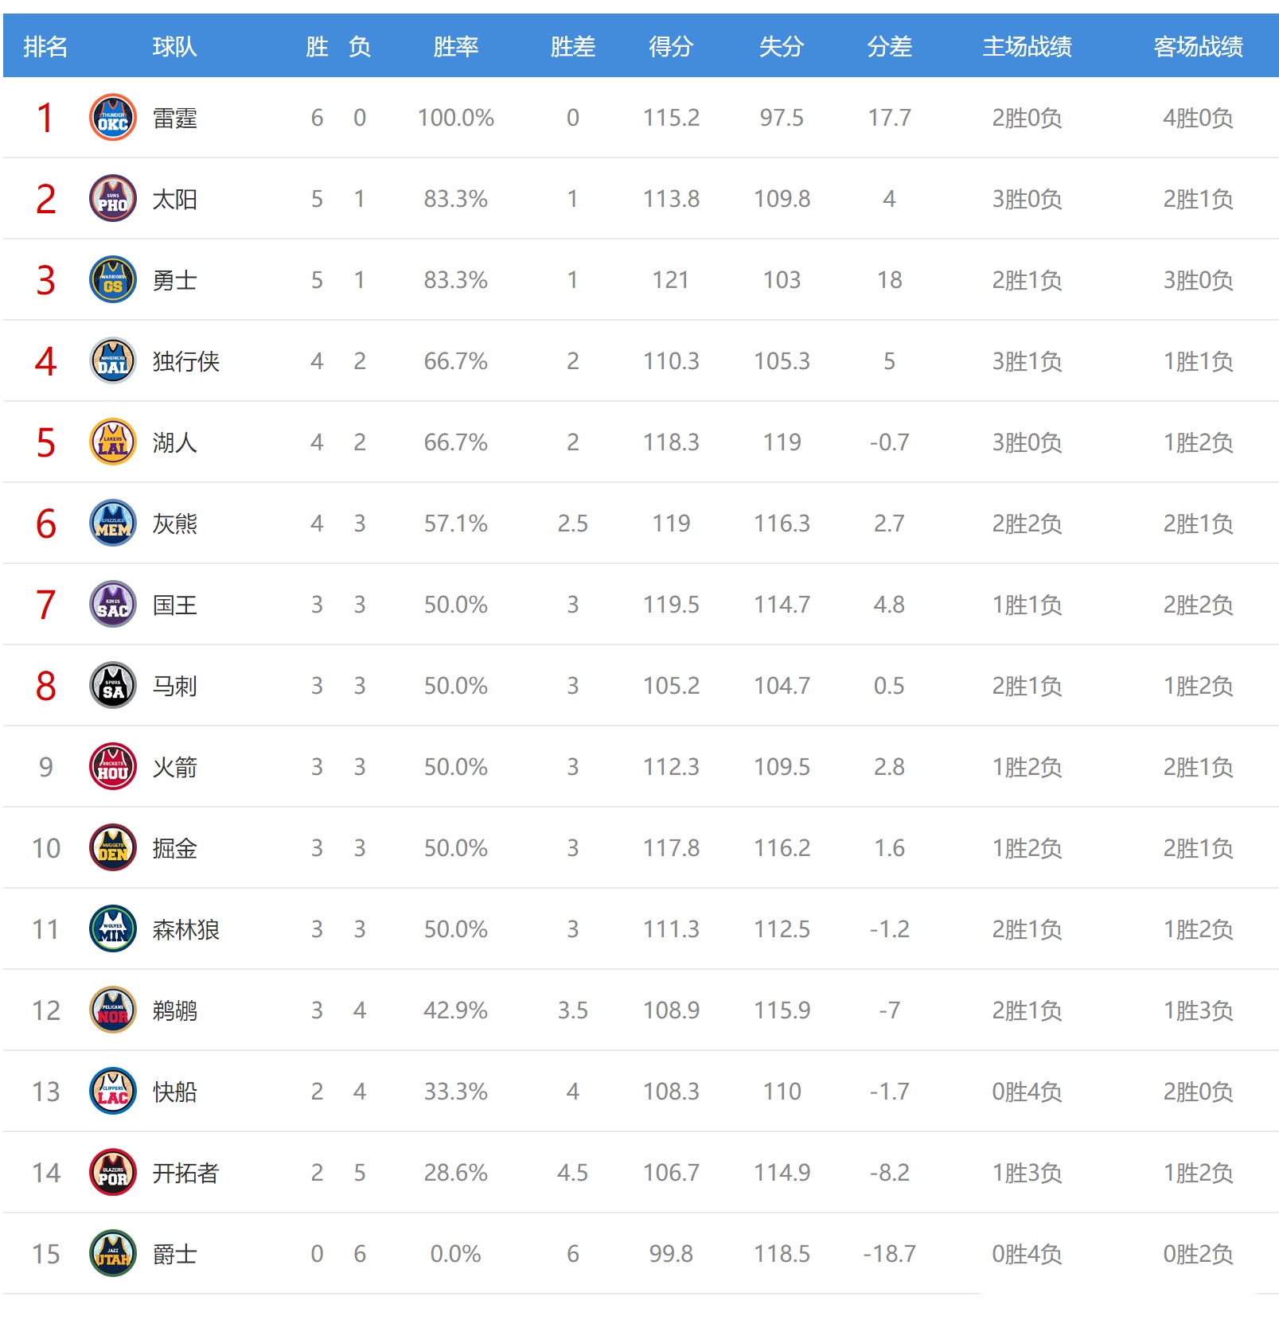1279x1343 pixels.
Task: Click the LAL Lakers team logo
Action: 113,442
